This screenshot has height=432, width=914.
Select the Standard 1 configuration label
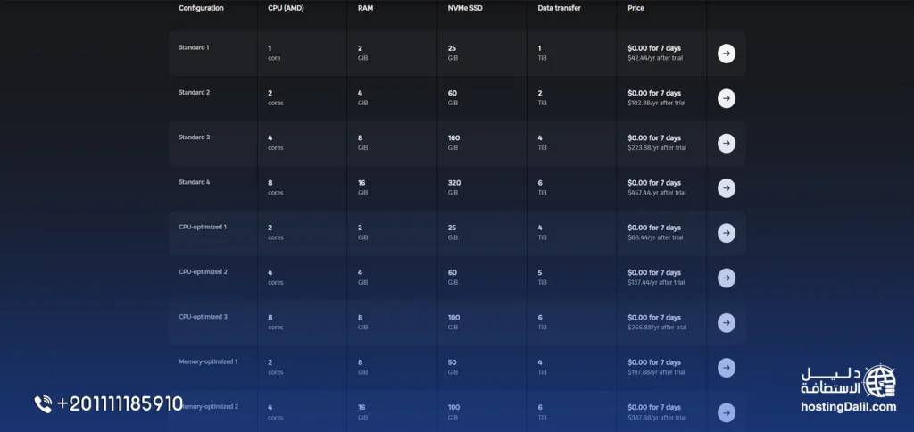click(x=194, y=47)
